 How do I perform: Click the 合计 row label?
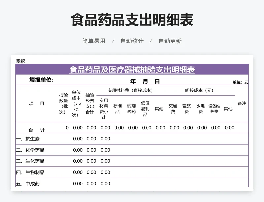pos(36,130)
